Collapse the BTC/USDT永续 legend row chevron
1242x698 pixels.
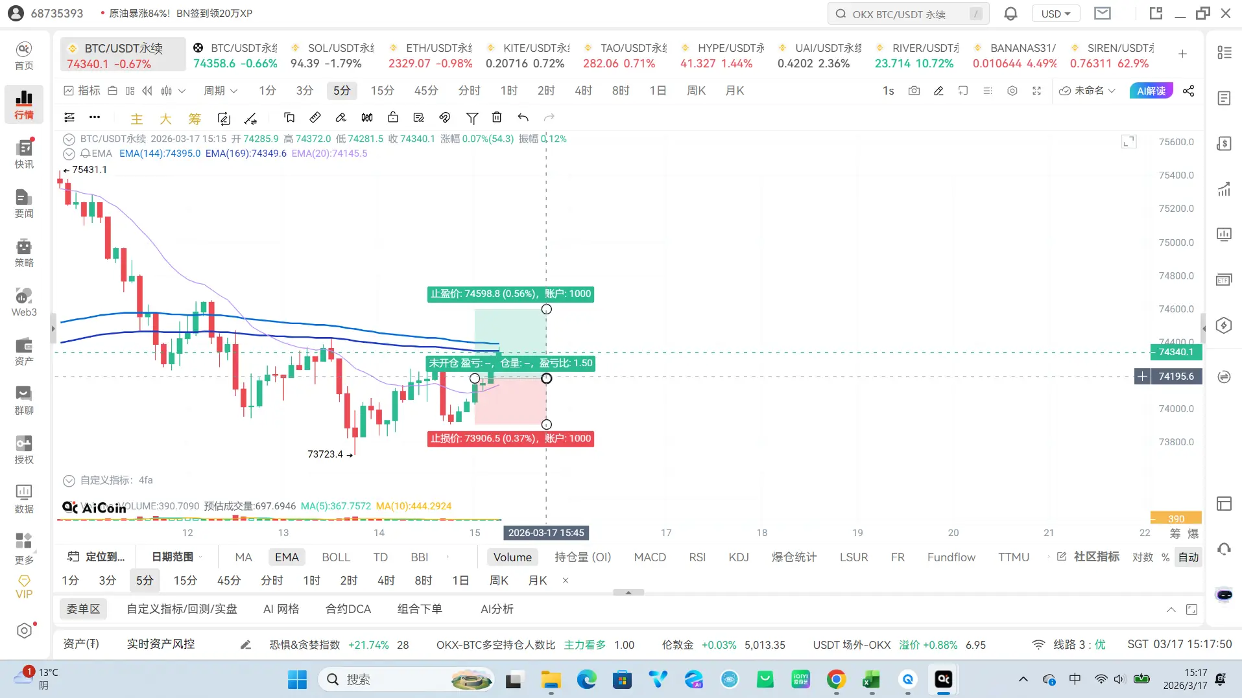[x=69, y=139]
